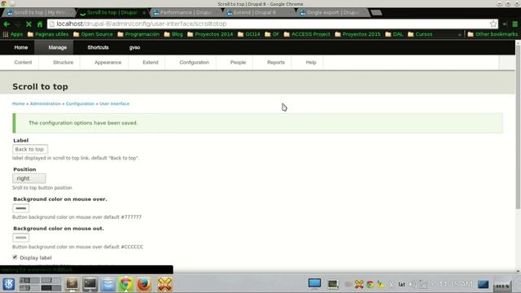Launch Google Chrome from the taskbar
This screenshot has height=293, width=521.
pos(126,284)
